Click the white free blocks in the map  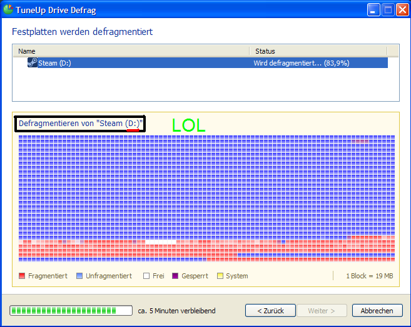[x=161, y=242]
